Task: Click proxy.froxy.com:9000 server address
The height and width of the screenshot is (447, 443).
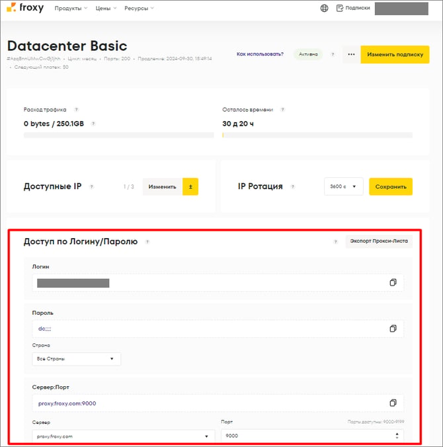Action: coord(67,403)
